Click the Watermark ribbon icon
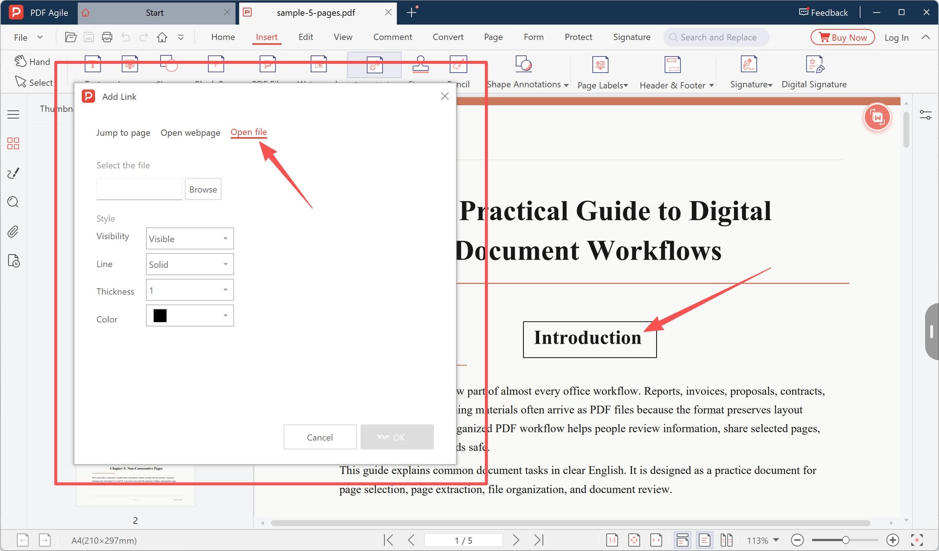The image size is (939, 551). (318, 64)
